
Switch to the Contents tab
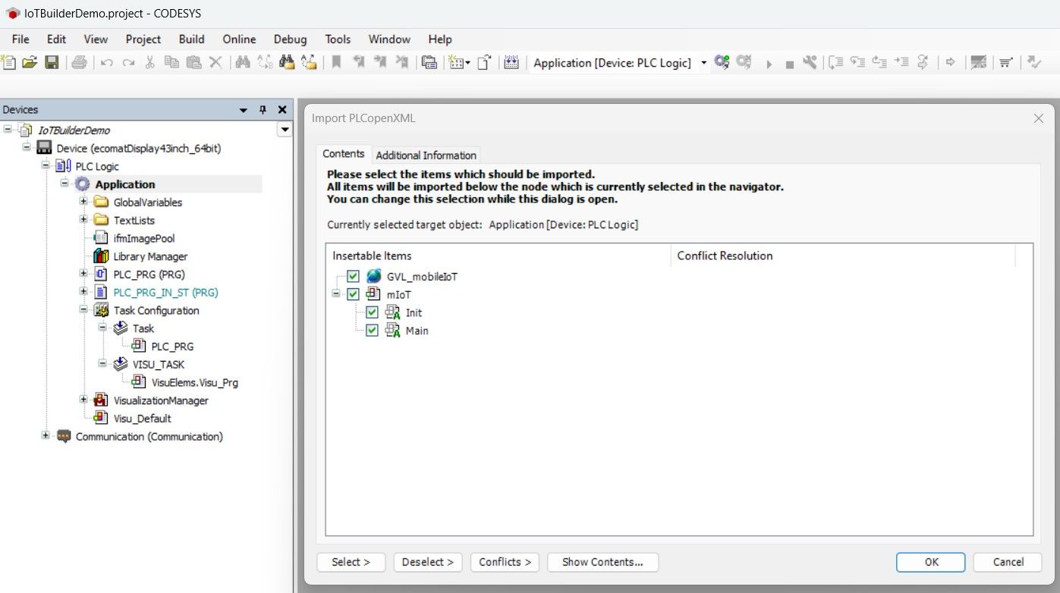click(344, 154)
